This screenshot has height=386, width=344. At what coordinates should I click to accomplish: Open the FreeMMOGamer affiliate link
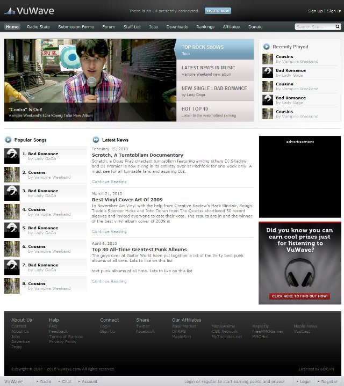tap(268, 331)
